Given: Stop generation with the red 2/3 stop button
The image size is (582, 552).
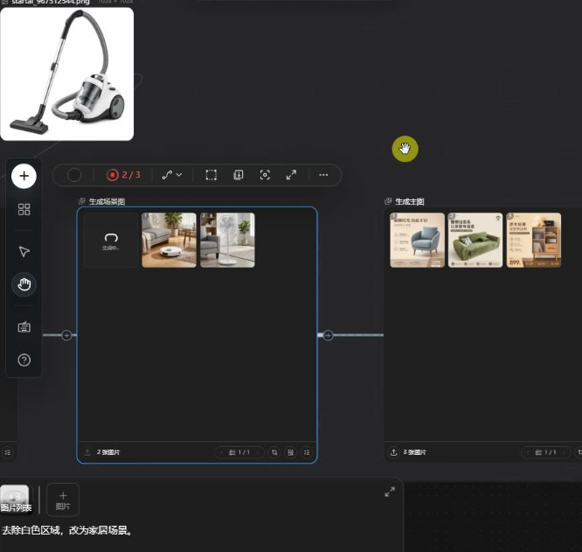Looking at the screenshot, I should coord(123,175).
